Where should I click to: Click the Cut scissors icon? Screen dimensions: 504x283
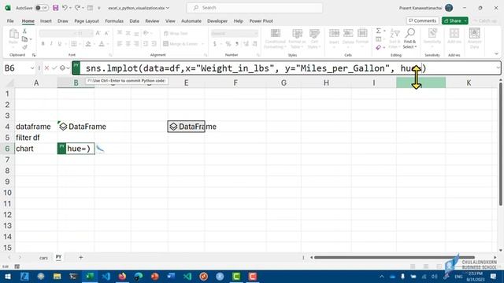coord(24,31)
